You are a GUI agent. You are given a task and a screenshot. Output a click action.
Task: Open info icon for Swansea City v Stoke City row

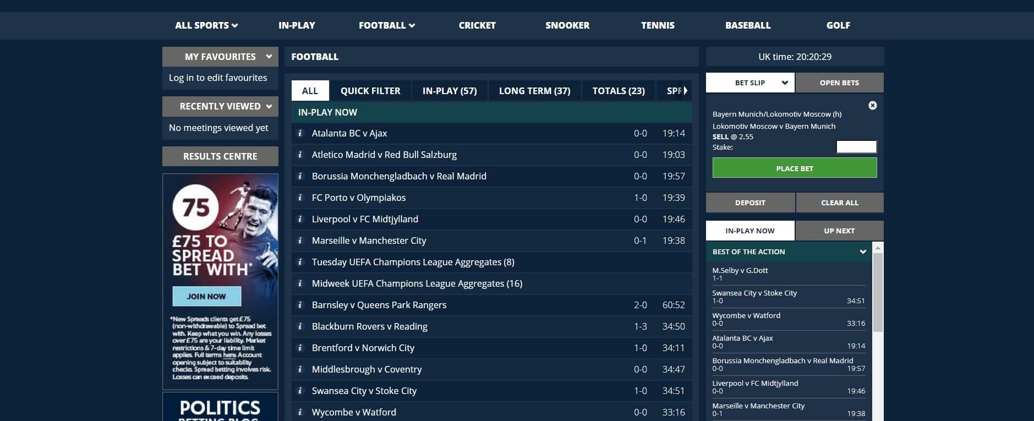[x=300, y=391]
